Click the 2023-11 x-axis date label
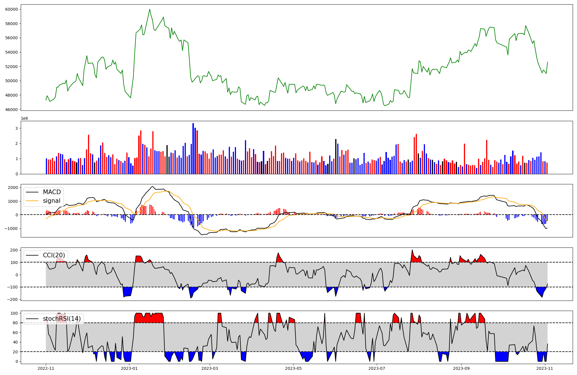 pyautogui.click(x=545, y=368)
